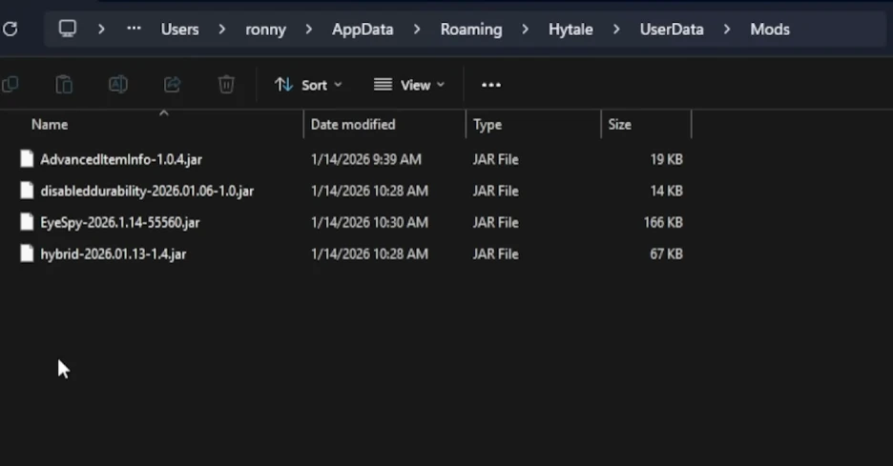This screenshot has height=466, width=893.
Task: Click the Delete trash can icon
Action: (x=226, y=85)
